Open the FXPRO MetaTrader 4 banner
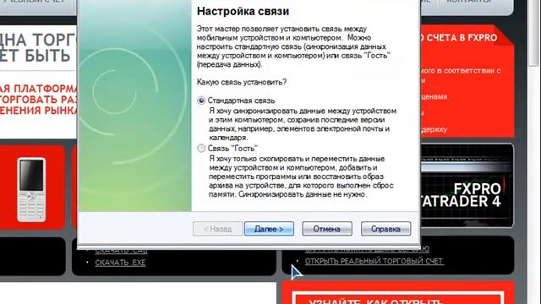 point(467,186)
